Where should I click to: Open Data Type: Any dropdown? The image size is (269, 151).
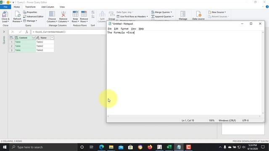pyautogui.click(x=124, y=12)
